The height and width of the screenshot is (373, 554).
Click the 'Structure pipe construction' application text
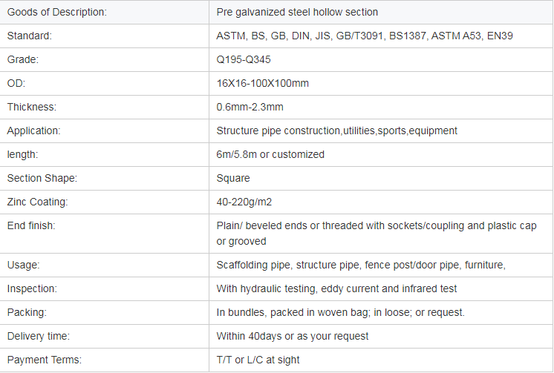coord(278,131)
